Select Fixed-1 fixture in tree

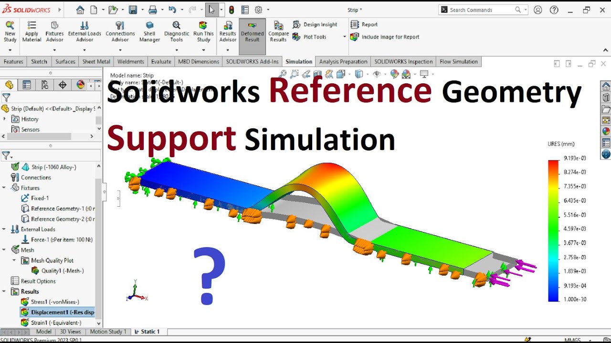pyautogui.click(x=35, y=198)
